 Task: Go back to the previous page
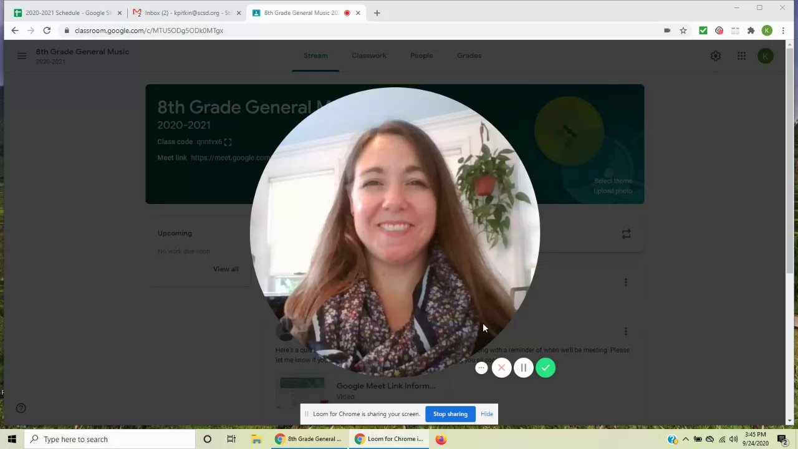[x=15, y=31]
